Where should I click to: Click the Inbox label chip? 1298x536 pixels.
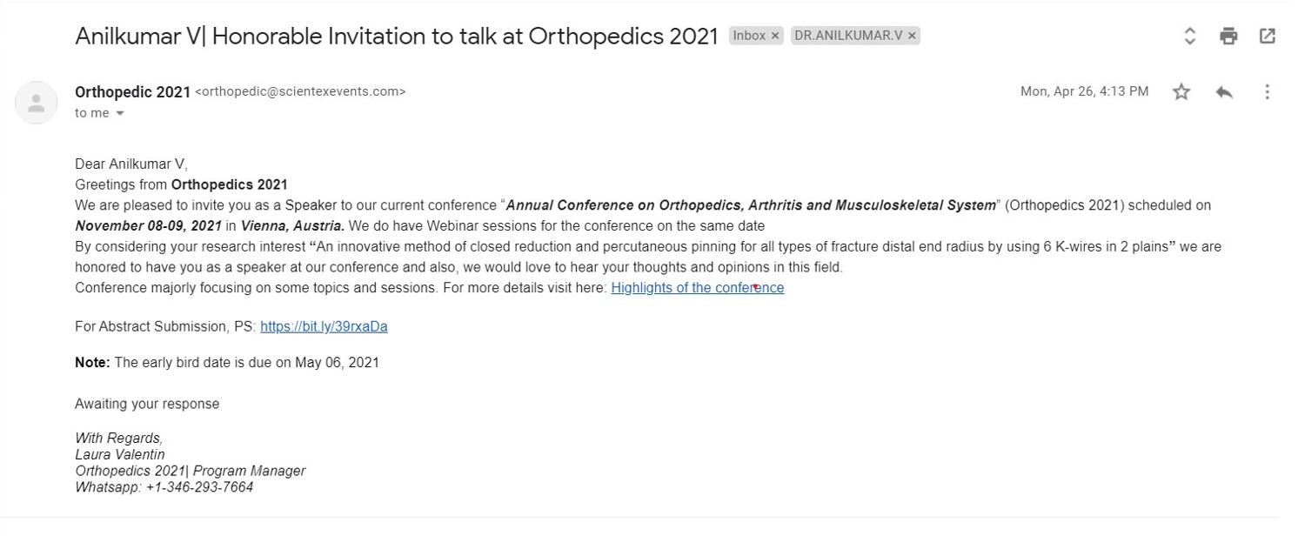(x=749, y=37)
